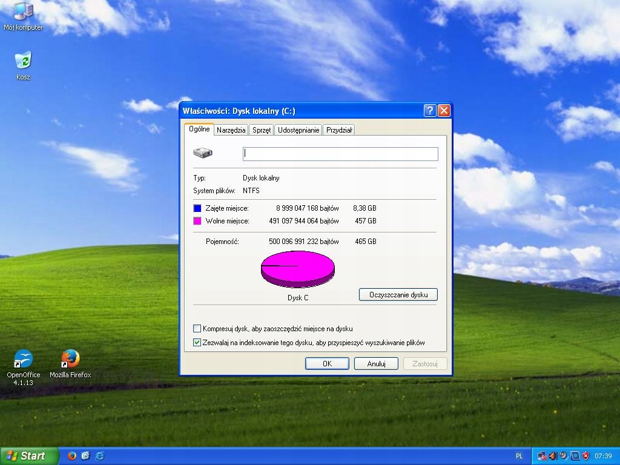Show the Przydział tab
Image resolution: width=620 pixels, height=465 pixels.
click(339, 130)
